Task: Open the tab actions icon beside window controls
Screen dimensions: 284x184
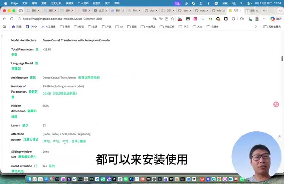Action: coord(21,10)
